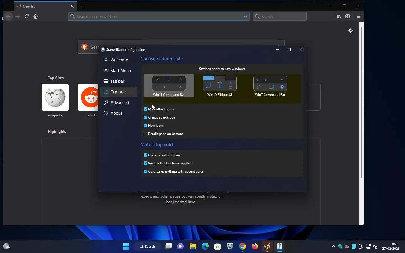This screenshot has height=253, width=405.
Task: Select the New Tab browser tab
Action: 45,6
